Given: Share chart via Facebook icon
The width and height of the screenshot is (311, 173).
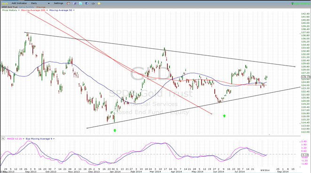Looking at the screenshot, I should (86, 3).
